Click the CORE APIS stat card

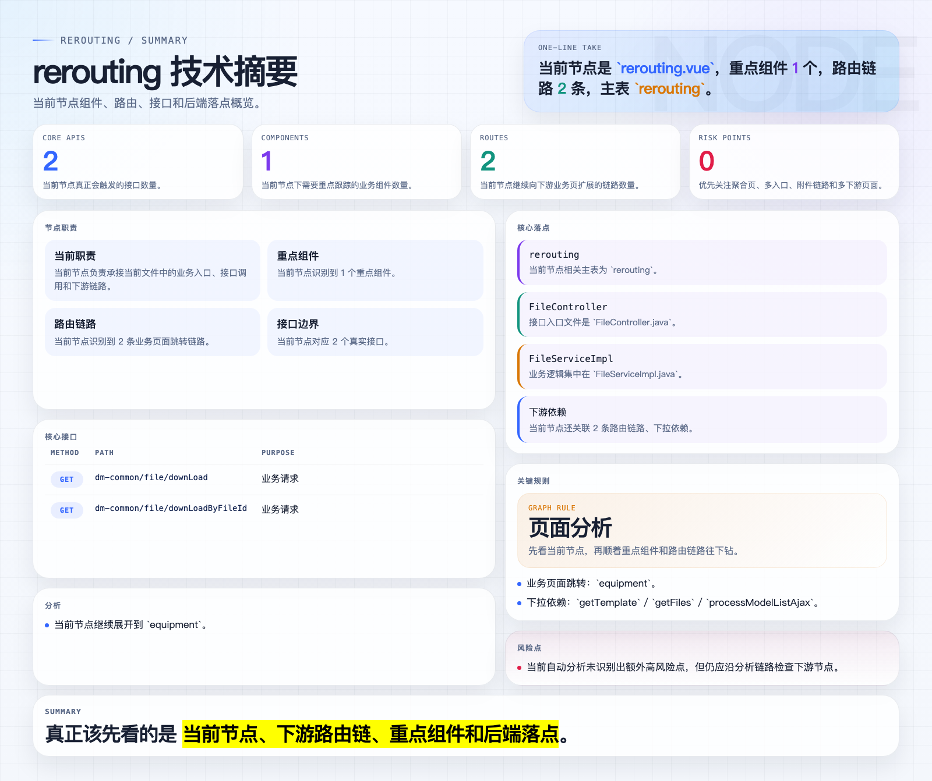(x=138, y=162)
